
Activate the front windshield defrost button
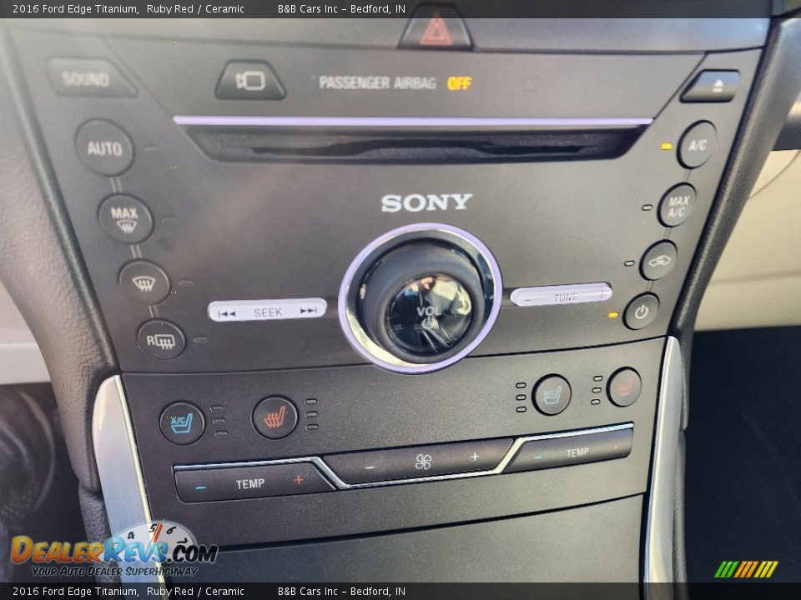[x=144, y=282]
